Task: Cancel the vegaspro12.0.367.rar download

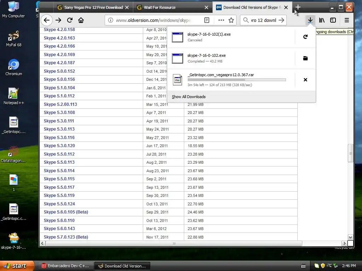Action: click(x=305, y=80)
